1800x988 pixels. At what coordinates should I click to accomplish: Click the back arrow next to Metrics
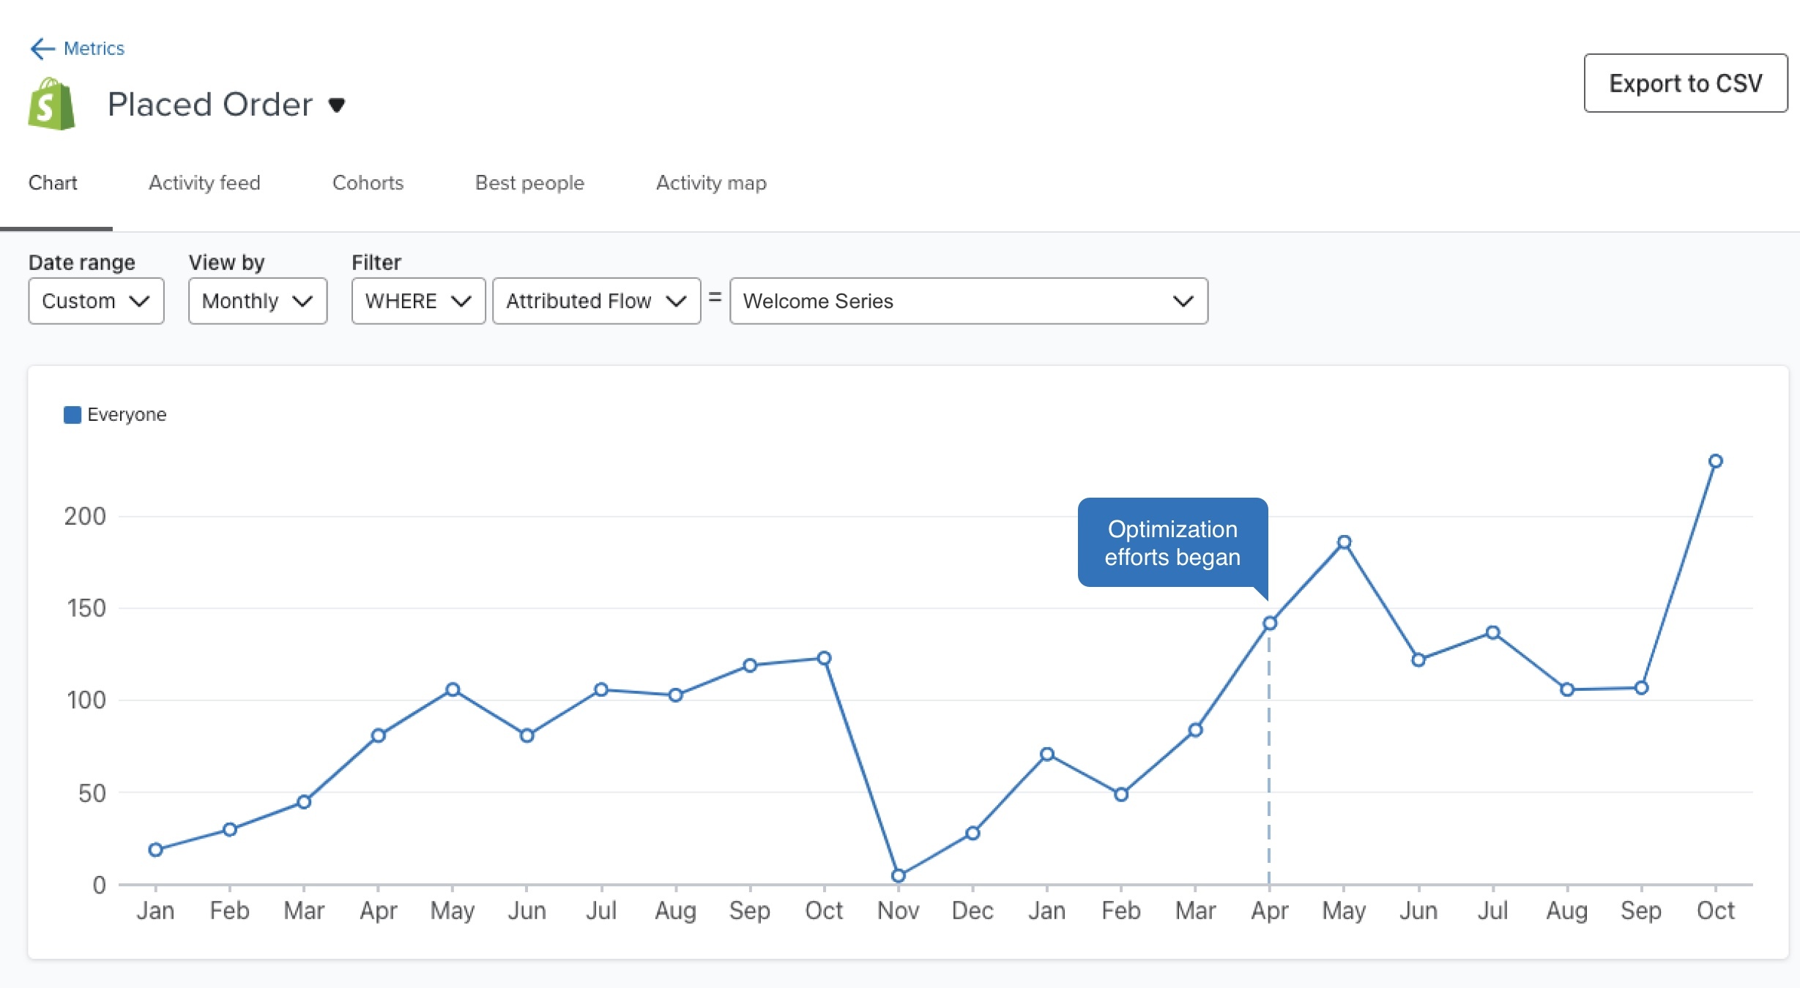[x=42, y=49]
